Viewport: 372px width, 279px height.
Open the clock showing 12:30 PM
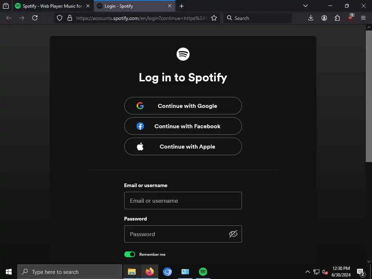pyautogui.click(x=341, y=272)
